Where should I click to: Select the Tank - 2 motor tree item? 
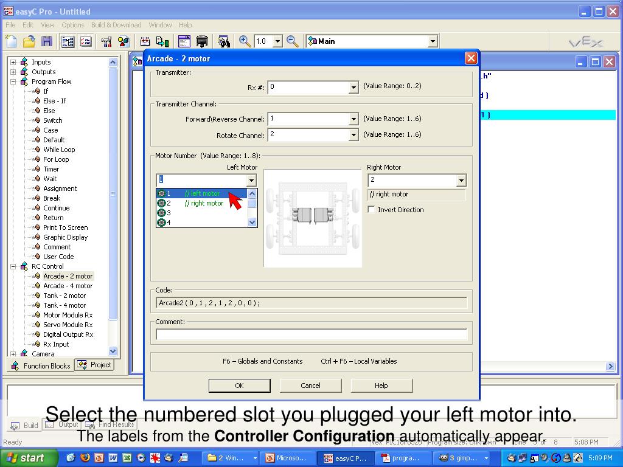tap(64, 296)
